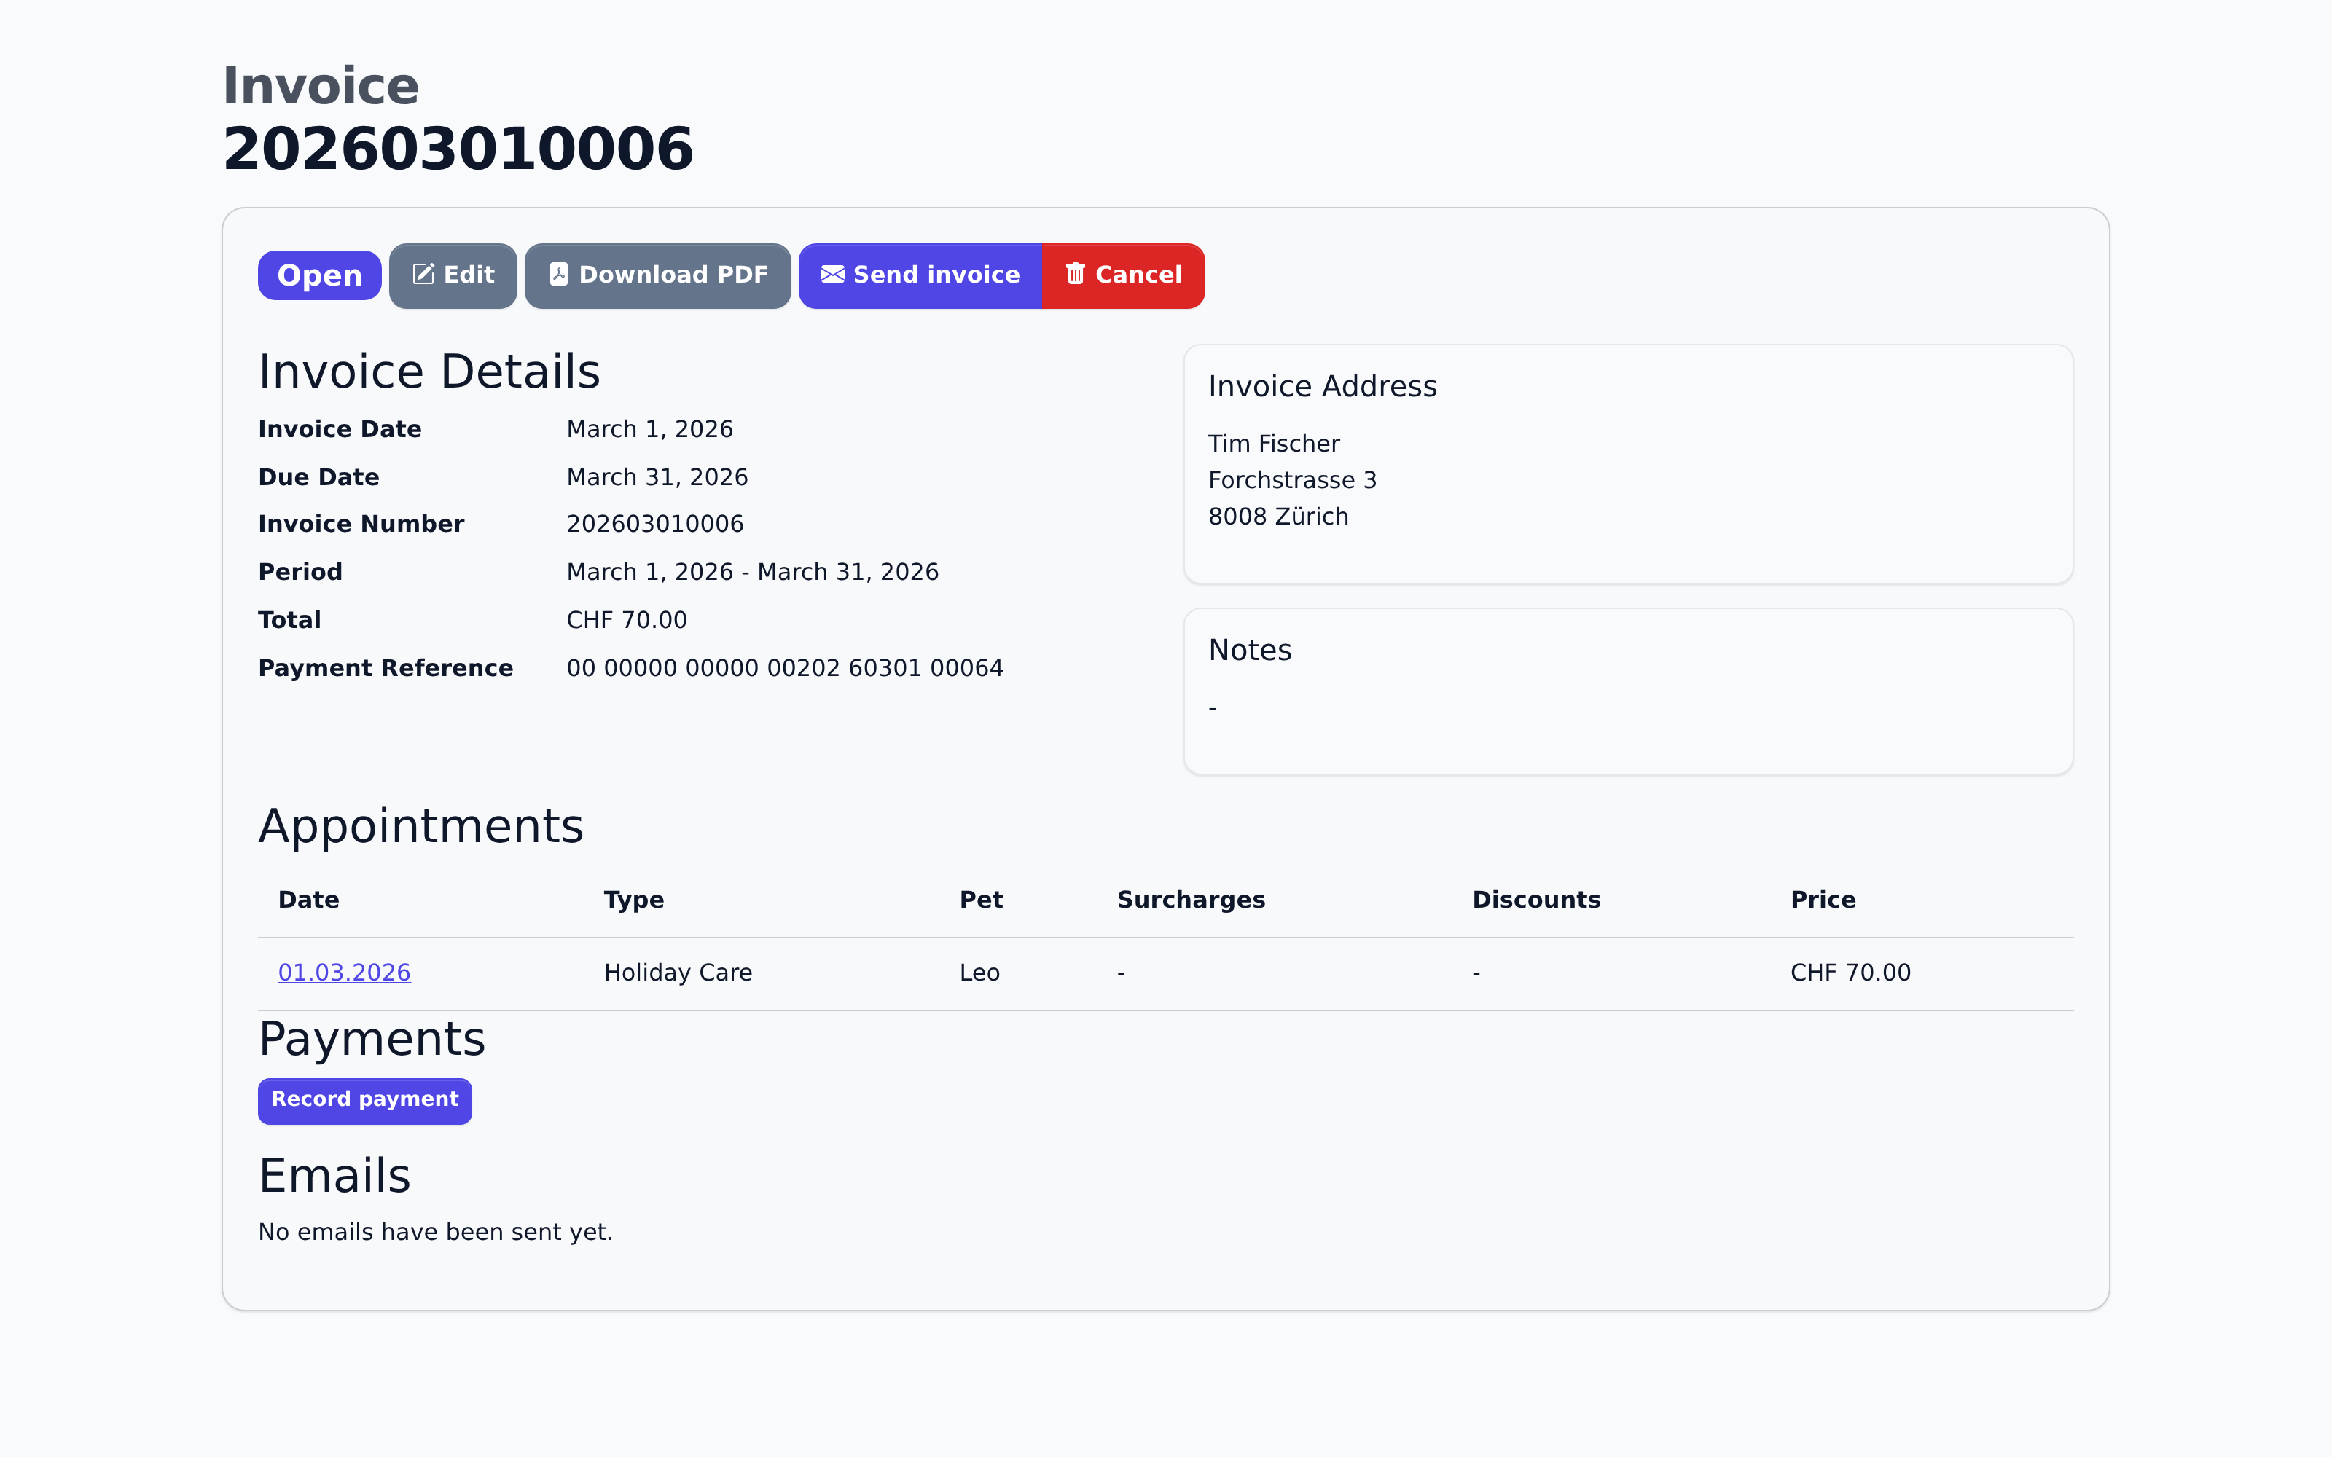Download the invoice as PDF
The height and width of the screenshot is (1457, 2332).
click(x=657, y=275)
